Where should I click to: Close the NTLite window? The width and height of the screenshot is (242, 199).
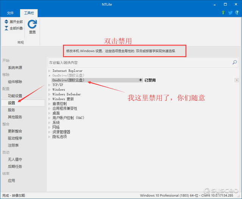pos(236,5)
